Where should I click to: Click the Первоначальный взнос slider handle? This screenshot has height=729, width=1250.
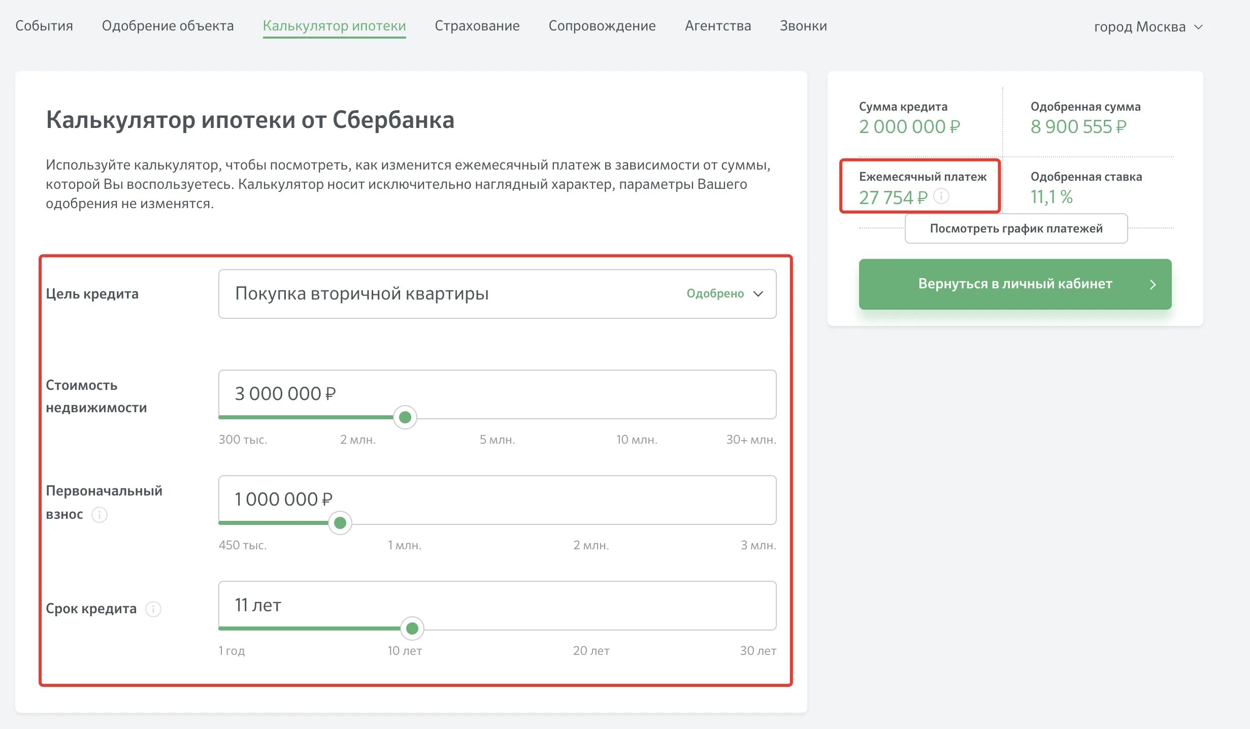340,523
